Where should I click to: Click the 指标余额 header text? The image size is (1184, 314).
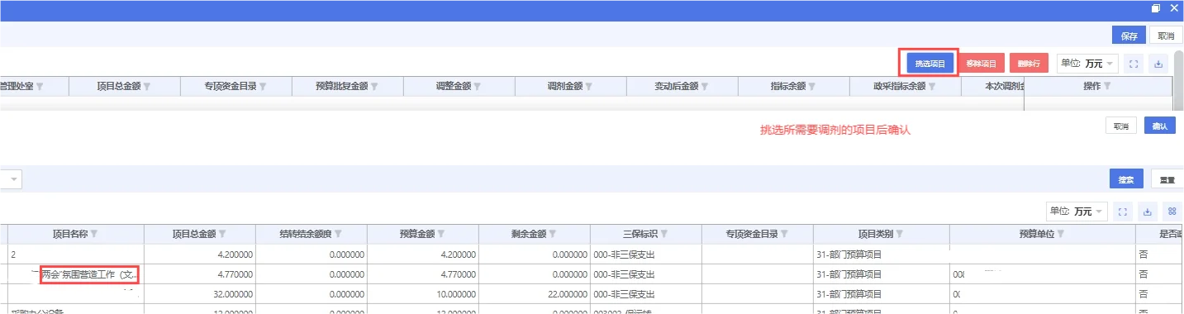coord(788,86)
